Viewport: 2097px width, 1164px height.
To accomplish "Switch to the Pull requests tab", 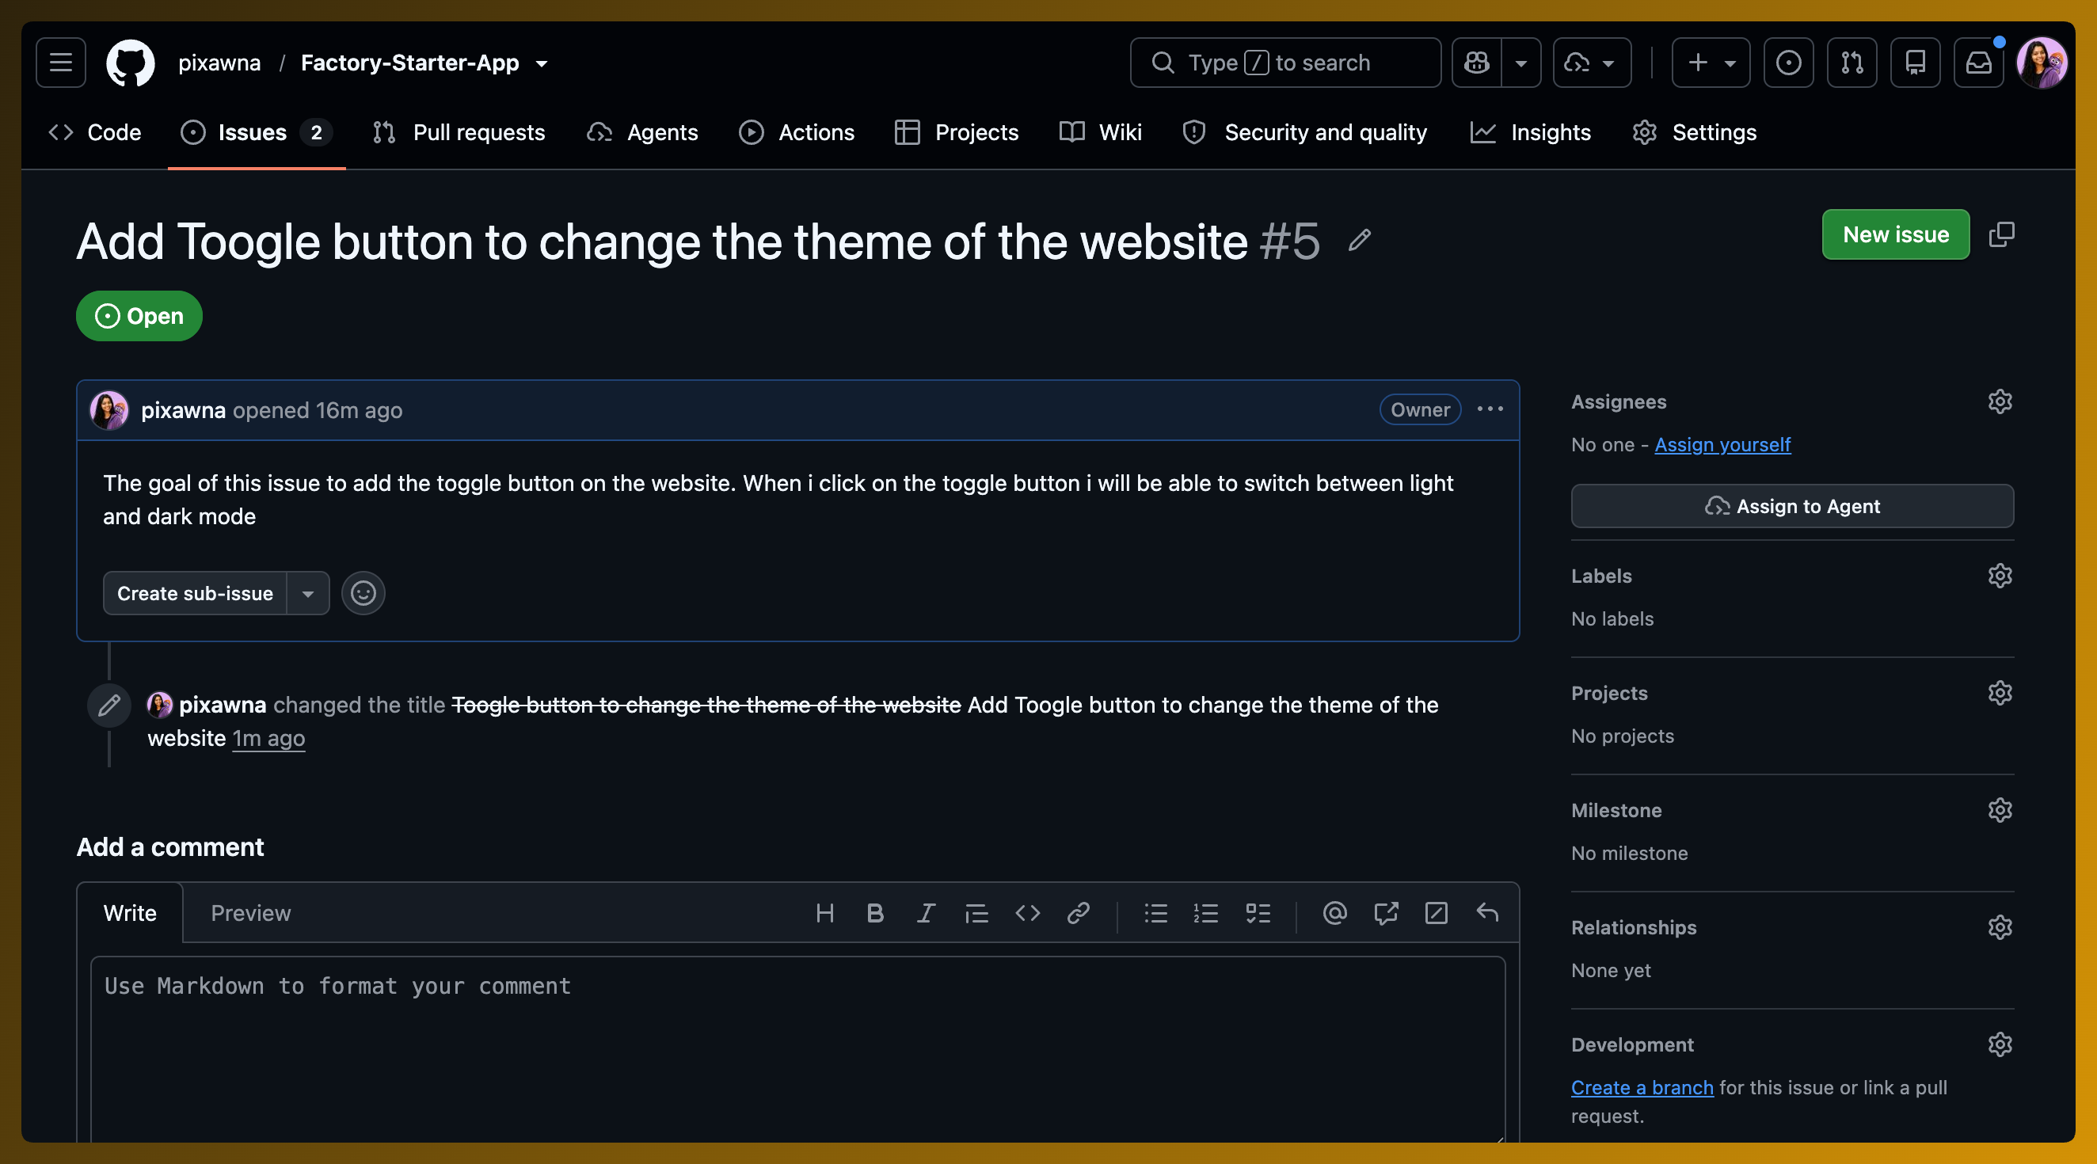I will [459, 132].
